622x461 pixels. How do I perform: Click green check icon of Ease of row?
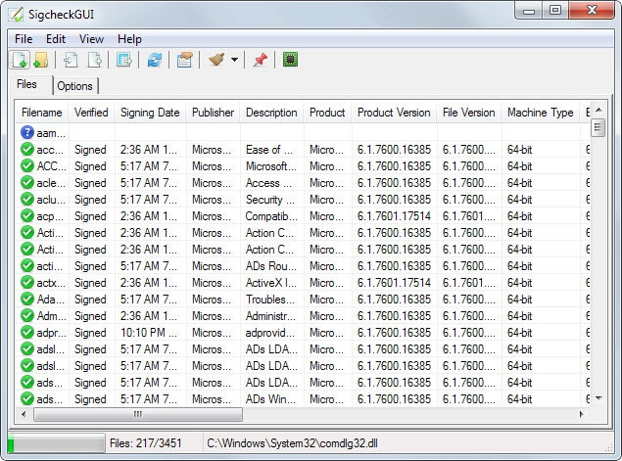pyautogui.click(x=27, y=150)
